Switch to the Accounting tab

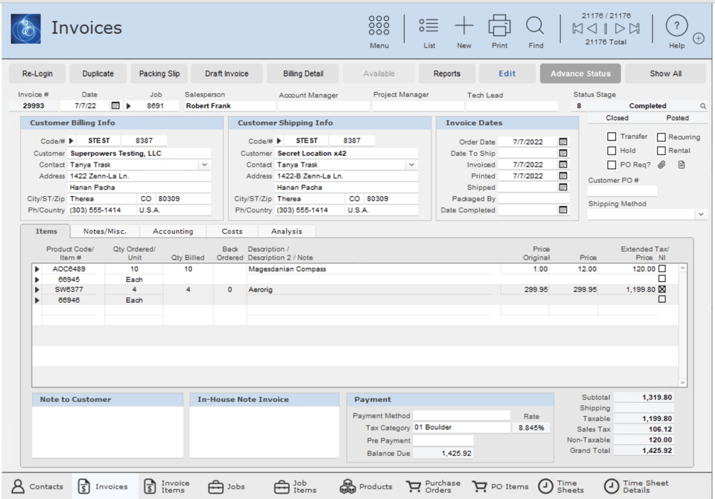tap(172, 231)
